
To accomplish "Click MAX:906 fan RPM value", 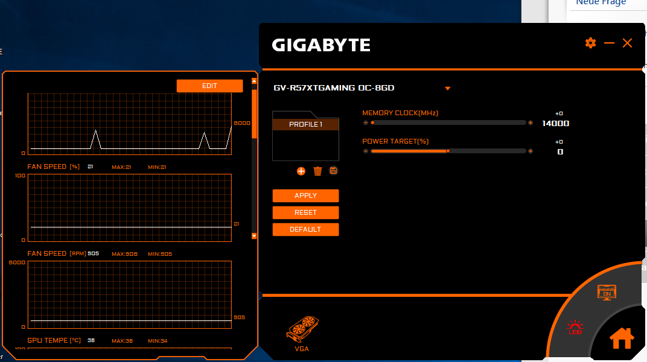I will tap(124, 254).
